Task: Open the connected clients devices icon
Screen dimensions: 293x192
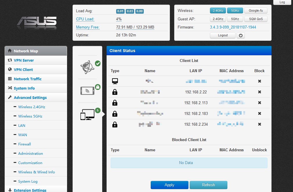Action: [87, 114]
